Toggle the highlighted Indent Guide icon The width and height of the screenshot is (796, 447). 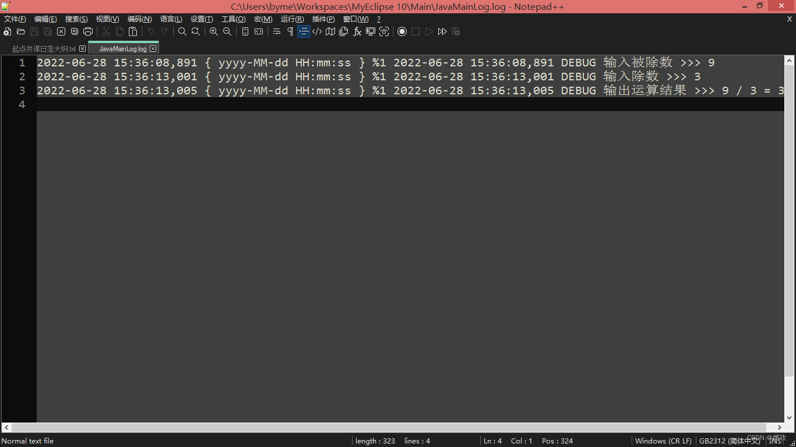(x=304, y=31)
